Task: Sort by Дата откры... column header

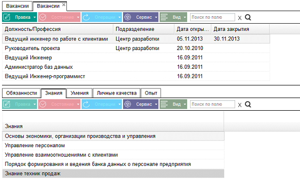Action: point(193,29)
